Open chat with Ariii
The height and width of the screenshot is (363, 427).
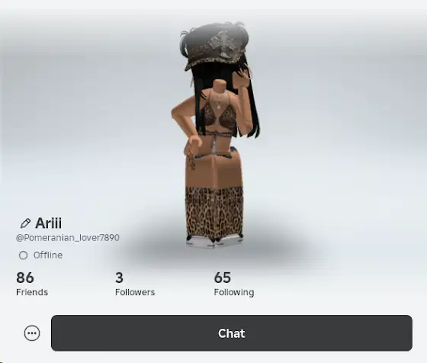[232, 333]
